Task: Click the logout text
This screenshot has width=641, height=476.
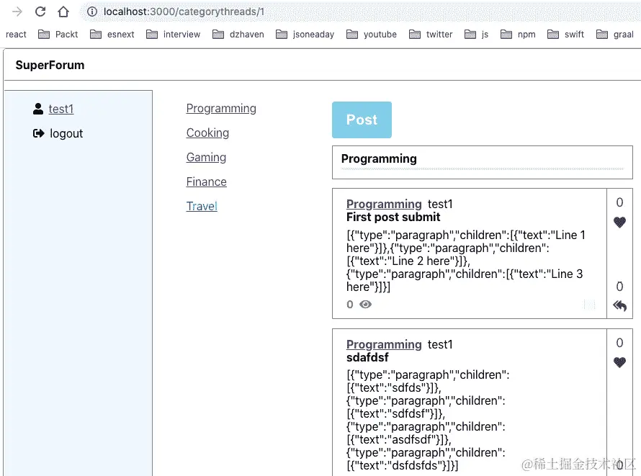Action: click(66, 134)
